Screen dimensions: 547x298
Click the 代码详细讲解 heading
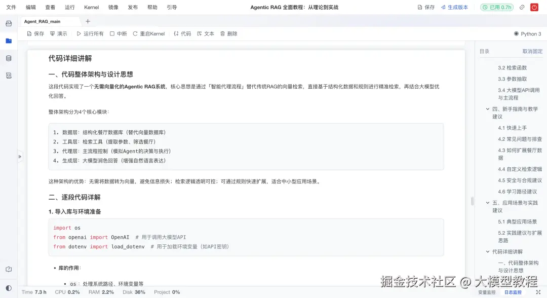coord(70,58)
